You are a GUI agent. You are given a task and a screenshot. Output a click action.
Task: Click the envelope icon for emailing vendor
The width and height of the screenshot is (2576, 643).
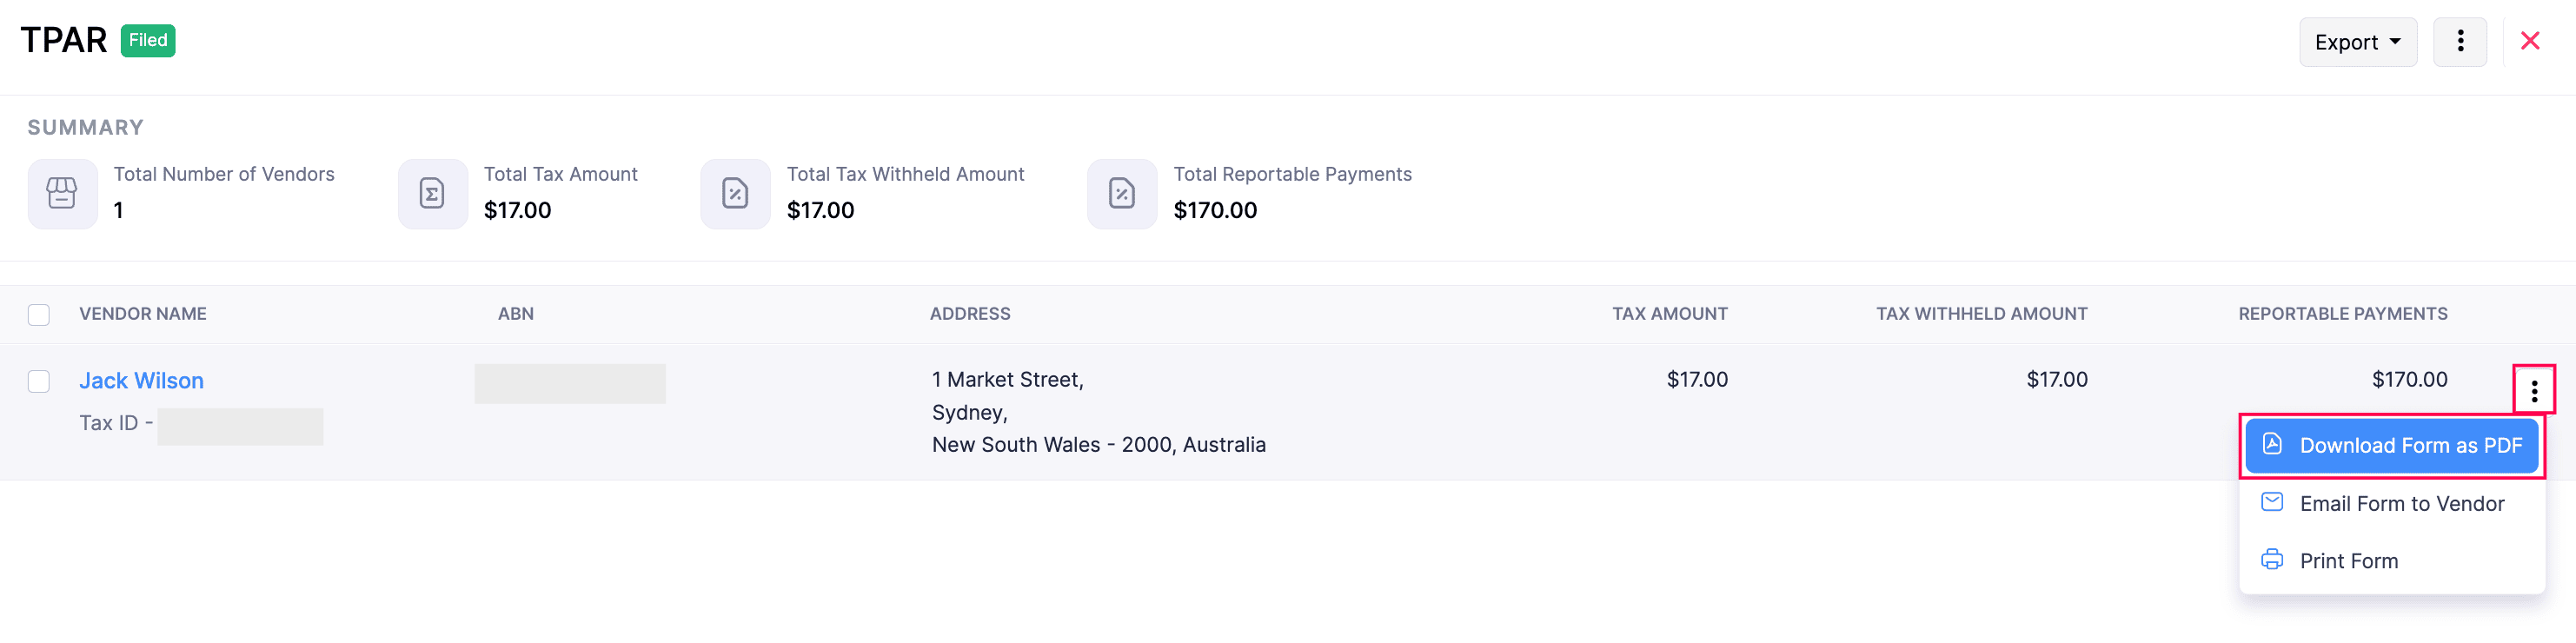[x=2272, y=502]
